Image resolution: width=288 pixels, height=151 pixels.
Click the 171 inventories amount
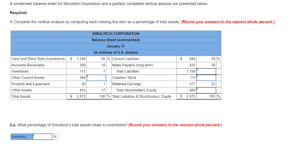tap(82, 71)
